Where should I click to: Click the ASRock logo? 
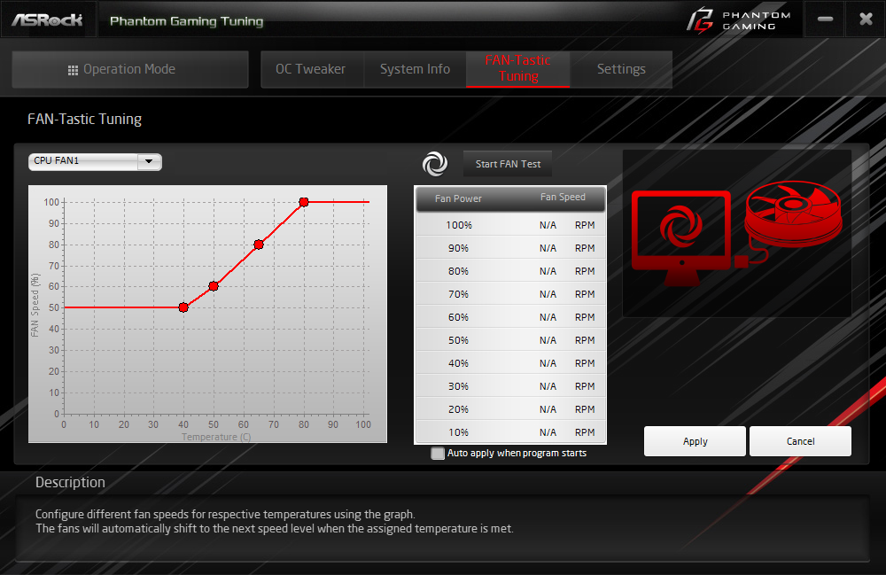[48, 20]
